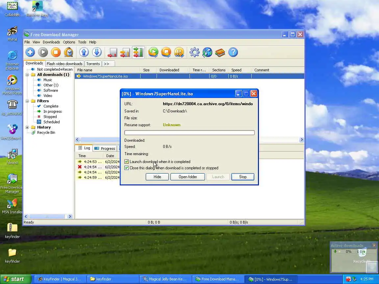Uncheck Launch download when it is completed
The width and height of the screenshot is (379, 284).
point(126,162)
